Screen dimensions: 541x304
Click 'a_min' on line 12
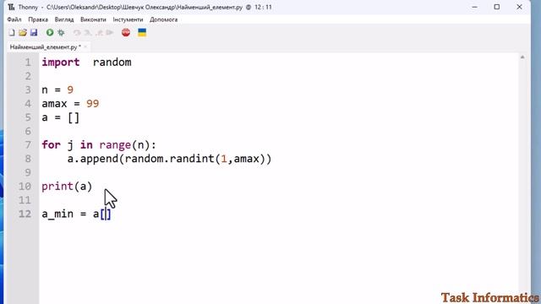tap(57, 214)
